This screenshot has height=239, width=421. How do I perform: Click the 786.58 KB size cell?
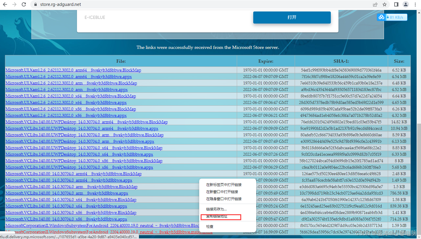tap(399, 193)
